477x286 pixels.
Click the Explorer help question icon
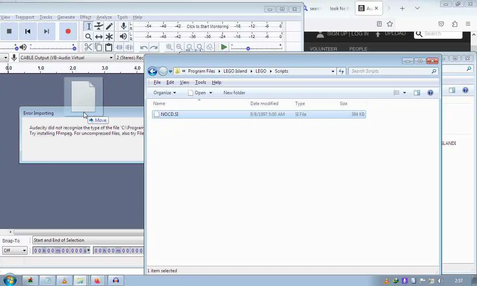tap(430, 93)
